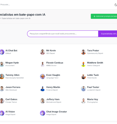Open the breadcrumb Especialistas em bate-papo com IA
This screenshot has width=117, height=124.
point(16,18)
